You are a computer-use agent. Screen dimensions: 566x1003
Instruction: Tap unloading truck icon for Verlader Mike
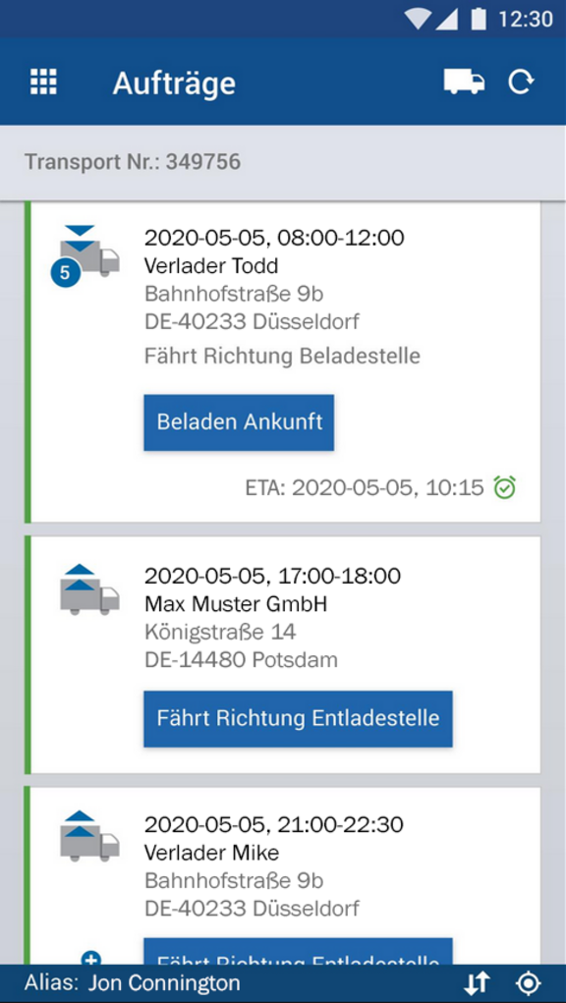point(89,837)
